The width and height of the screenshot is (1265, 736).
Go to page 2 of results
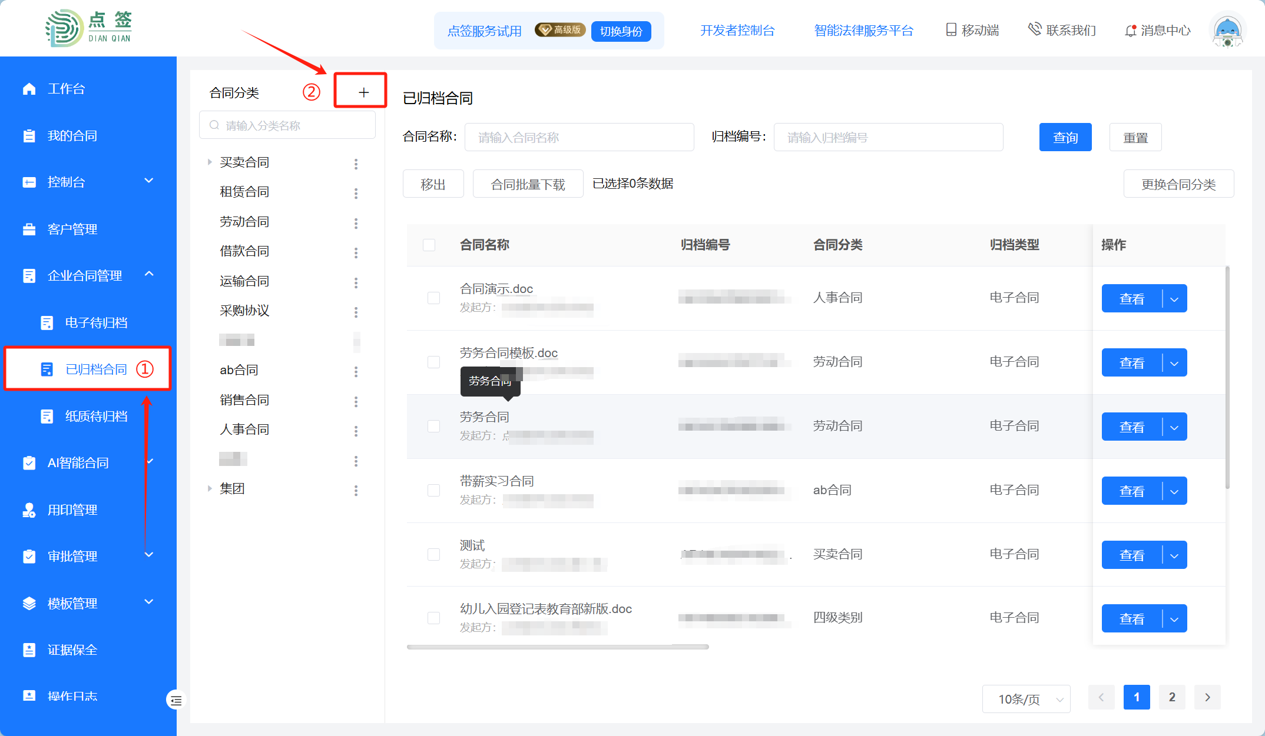tap(1172, 697)
